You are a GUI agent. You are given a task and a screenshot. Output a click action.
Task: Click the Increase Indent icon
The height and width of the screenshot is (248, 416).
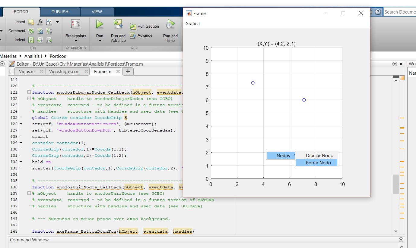[40, 40]
